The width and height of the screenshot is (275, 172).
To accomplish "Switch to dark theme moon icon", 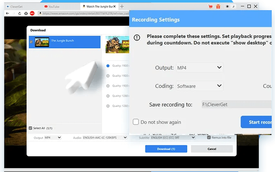I will click(x=233, y=7).
